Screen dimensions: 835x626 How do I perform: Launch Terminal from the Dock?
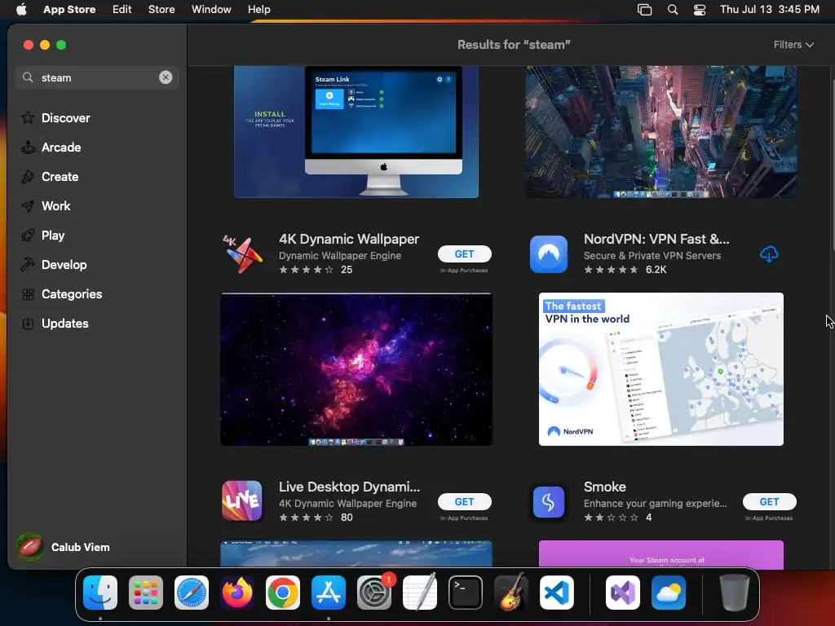[x=466, y=593]
